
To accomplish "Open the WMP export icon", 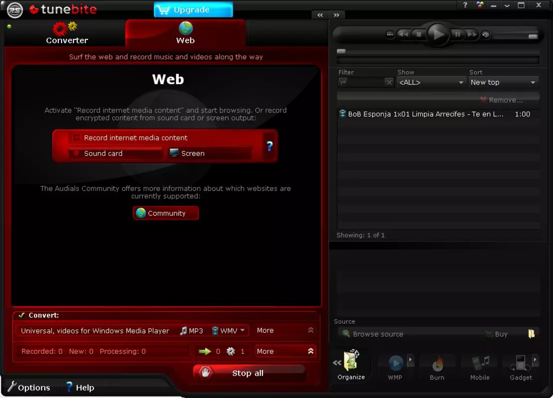I will (396, 363).
